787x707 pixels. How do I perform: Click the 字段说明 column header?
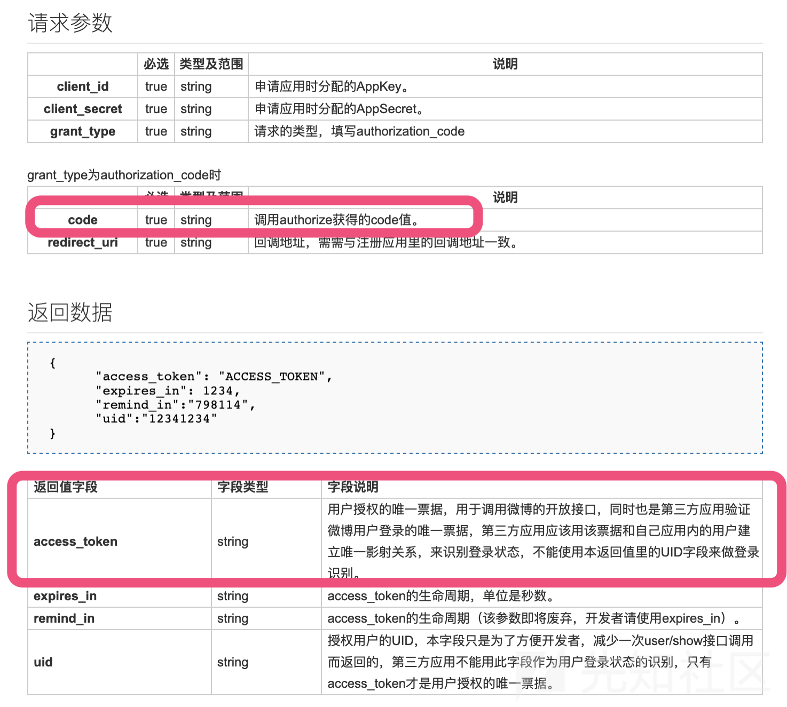coord(353,487)
